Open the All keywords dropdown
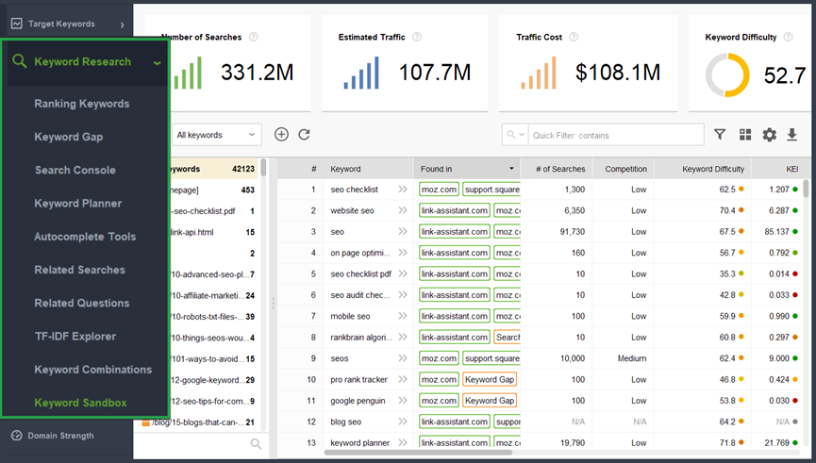This screenshot has height=463, width=816. coord(217,135)
